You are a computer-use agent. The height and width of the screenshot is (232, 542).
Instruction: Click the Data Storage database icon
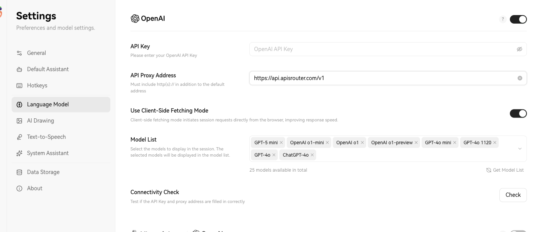19,172
